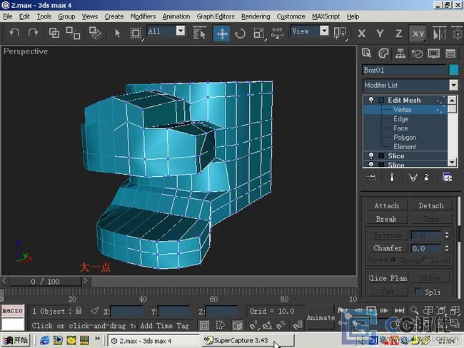Enable the Split checkbox
Image resolution: width=464 pixels, height=348 pixels.
tap(418, 292)
